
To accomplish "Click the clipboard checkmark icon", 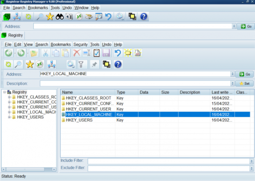I will coord(96,53).
